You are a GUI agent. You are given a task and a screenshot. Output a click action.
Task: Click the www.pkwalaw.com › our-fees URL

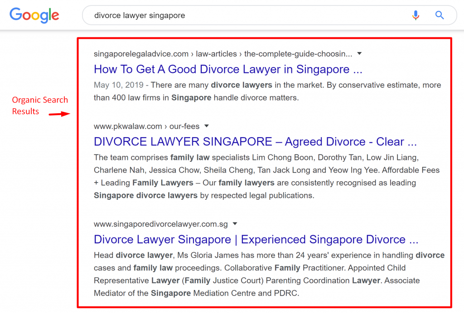[146, 126]
